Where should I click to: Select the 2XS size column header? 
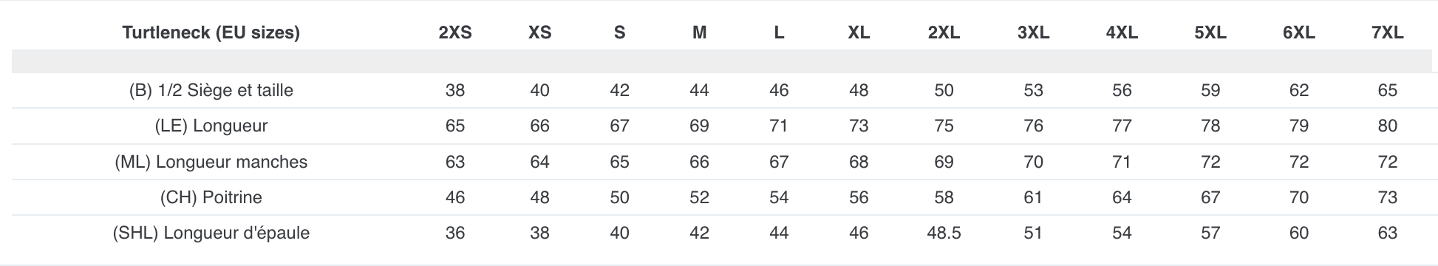455,33
